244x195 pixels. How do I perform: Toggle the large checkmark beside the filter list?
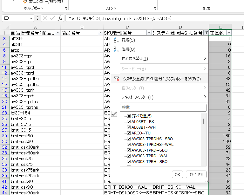pos(114,114)
